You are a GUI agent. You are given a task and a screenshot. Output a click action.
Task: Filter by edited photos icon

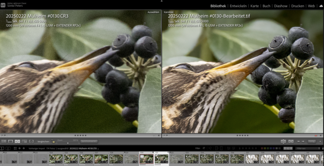point(229,149)
